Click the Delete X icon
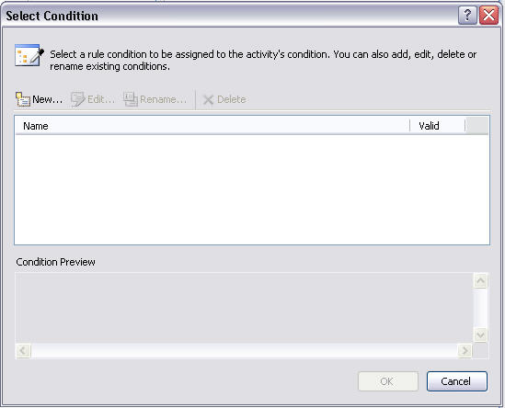Screen dimensions: 505x408 coord(209,100)
